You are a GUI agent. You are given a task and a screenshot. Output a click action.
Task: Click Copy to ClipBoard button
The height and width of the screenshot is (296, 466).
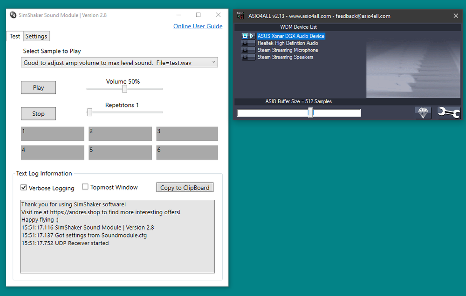185,187
